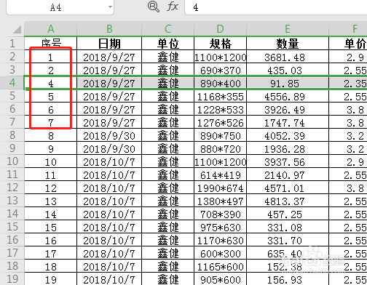Click cell with quantity 457.25

point(288,214)
